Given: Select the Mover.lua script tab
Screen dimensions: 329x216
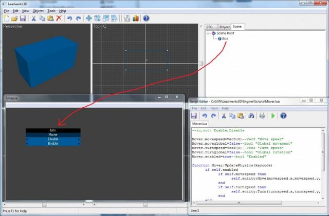Looking at the screenshot, I should point(200,124).
